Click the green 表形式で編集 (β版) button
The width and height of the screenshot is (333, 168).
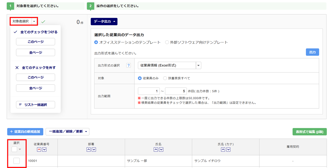click(309, 132)
